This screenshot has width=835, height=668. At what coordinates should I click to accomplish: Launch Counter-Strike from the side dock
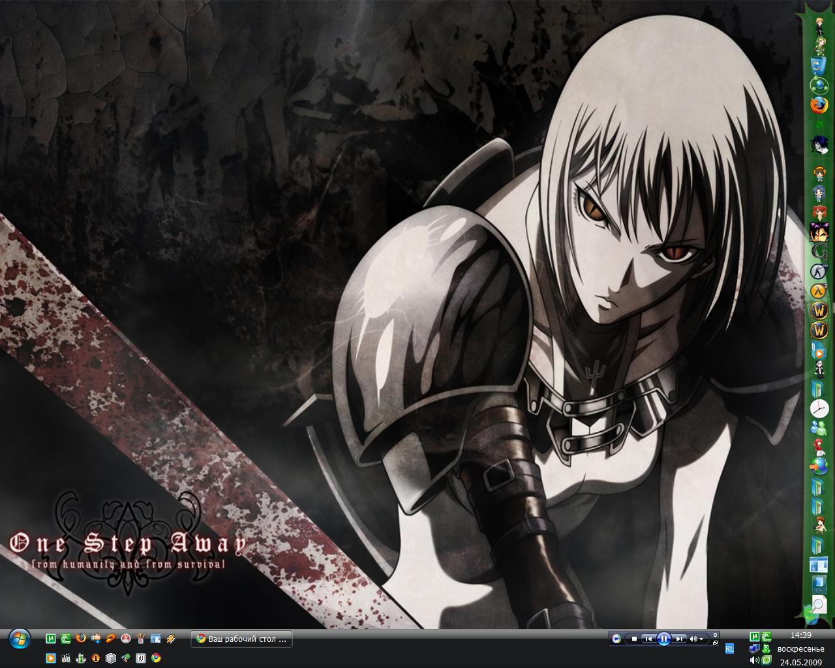819,271
